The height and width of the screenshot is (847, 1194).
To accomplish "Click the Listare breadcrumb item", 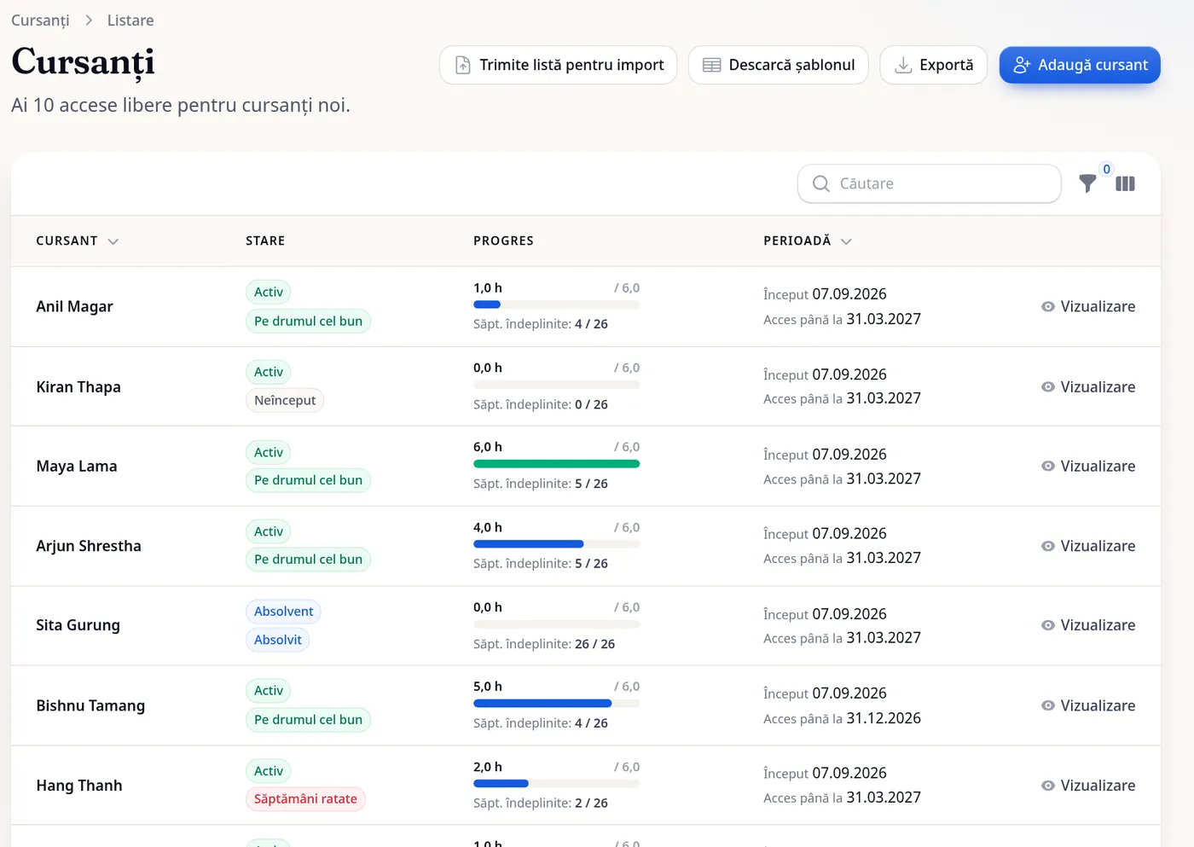I will pyautogui.click(x=130, y=20).
